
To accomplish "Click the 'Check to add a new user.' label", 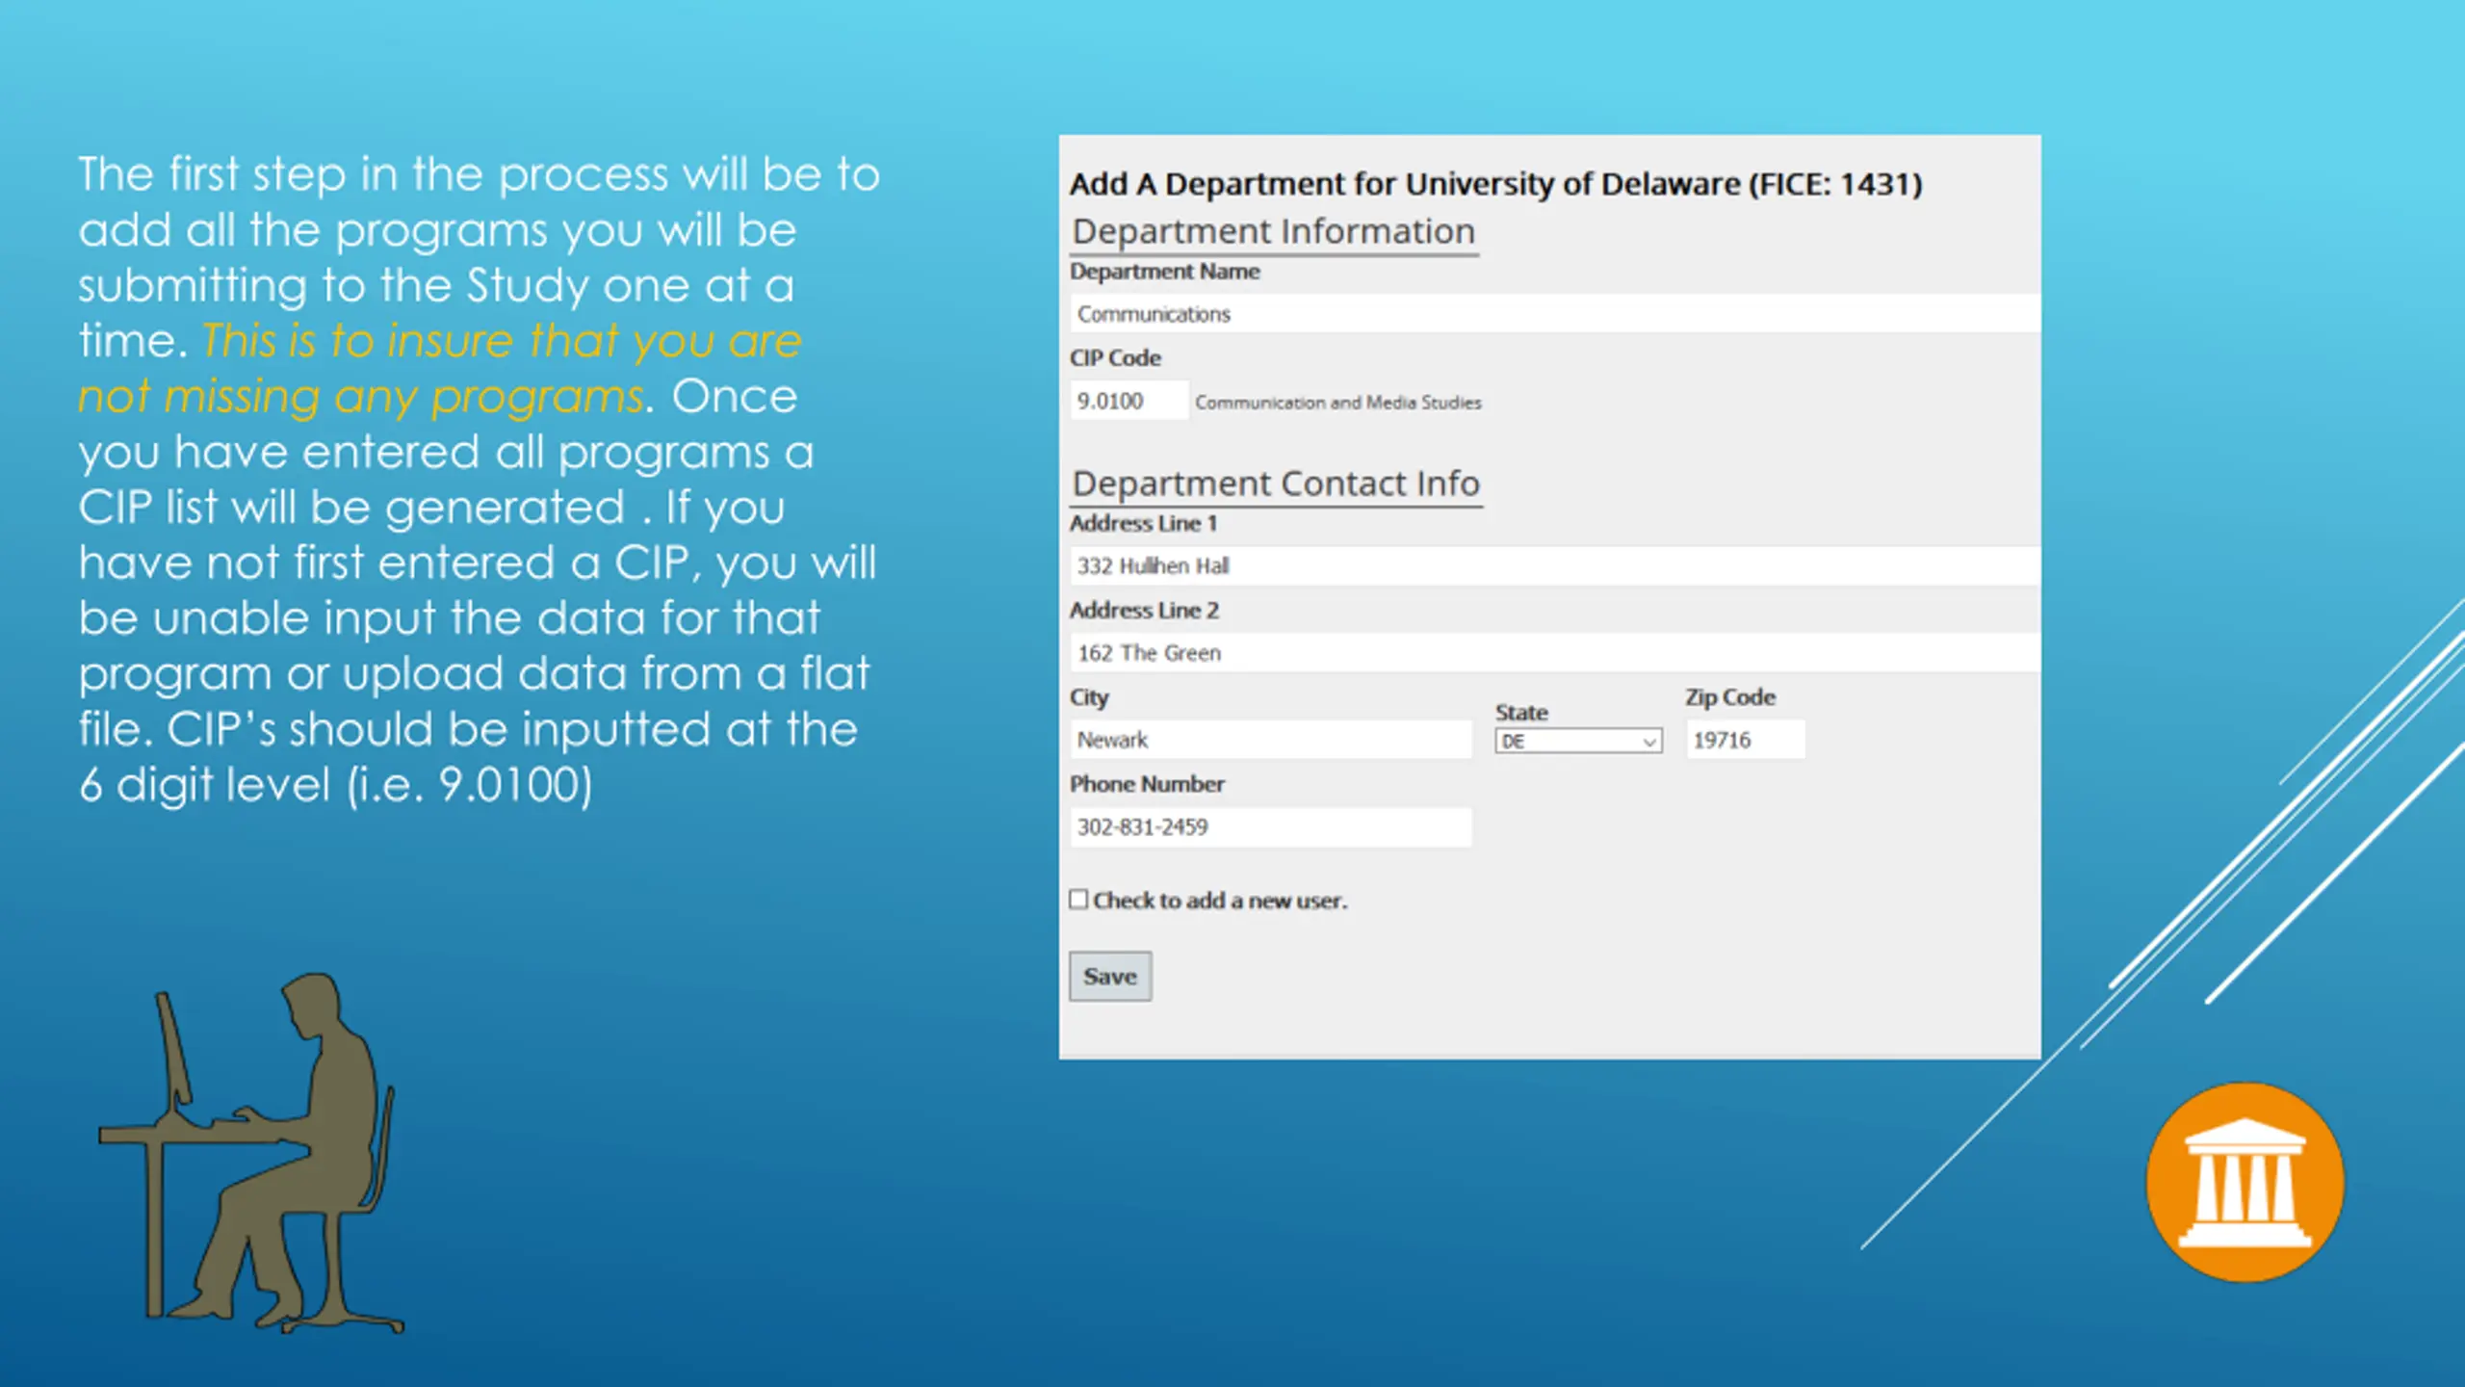I will [x=1220, y=901].
